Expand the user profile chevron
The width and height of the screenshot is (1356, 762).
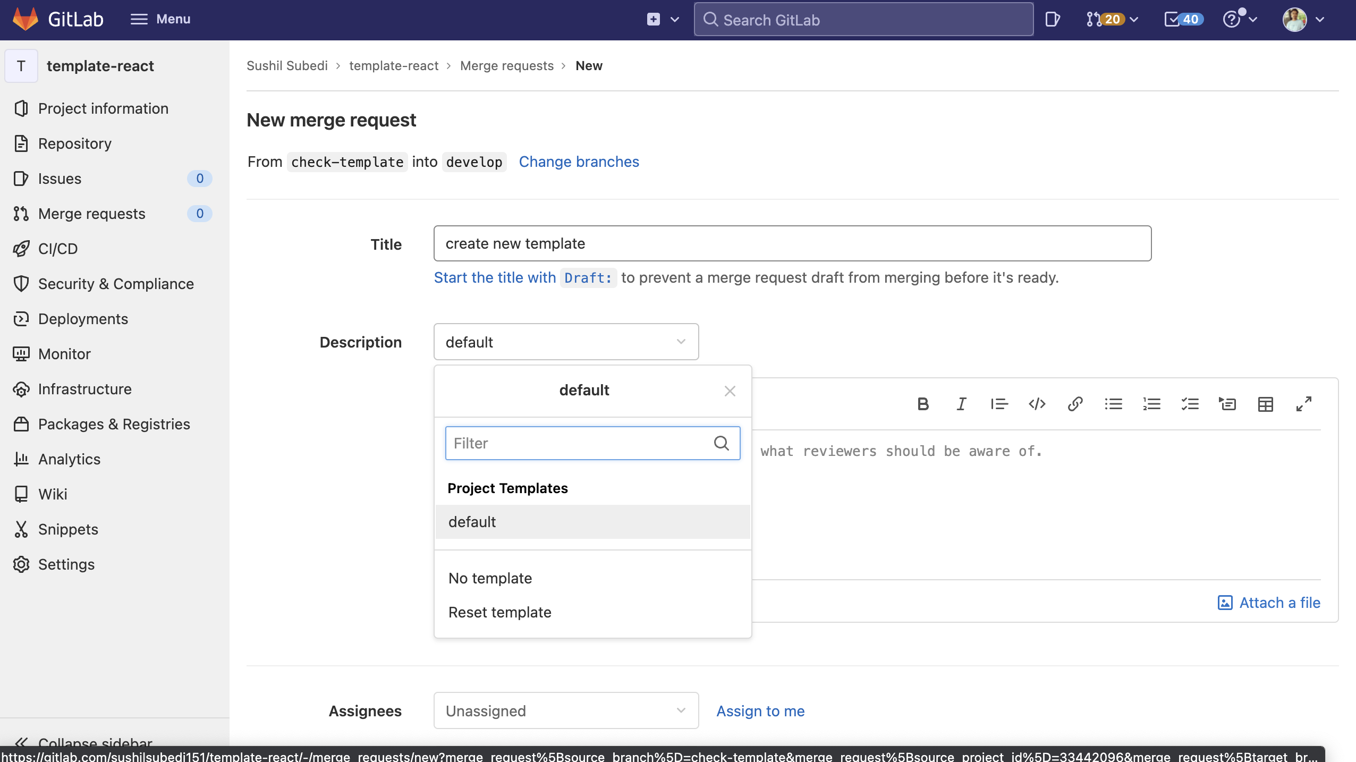coord(1320,20)
